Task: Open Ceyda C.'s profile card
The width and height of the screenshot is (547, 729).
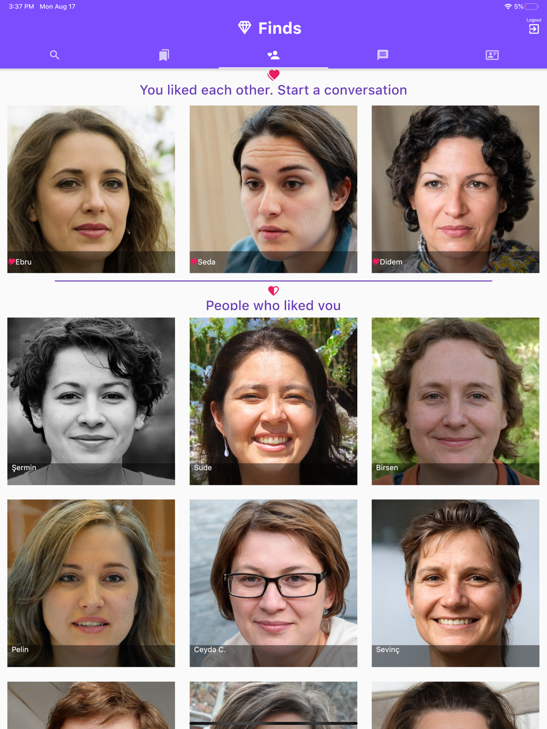Action: tap(273, 583)
